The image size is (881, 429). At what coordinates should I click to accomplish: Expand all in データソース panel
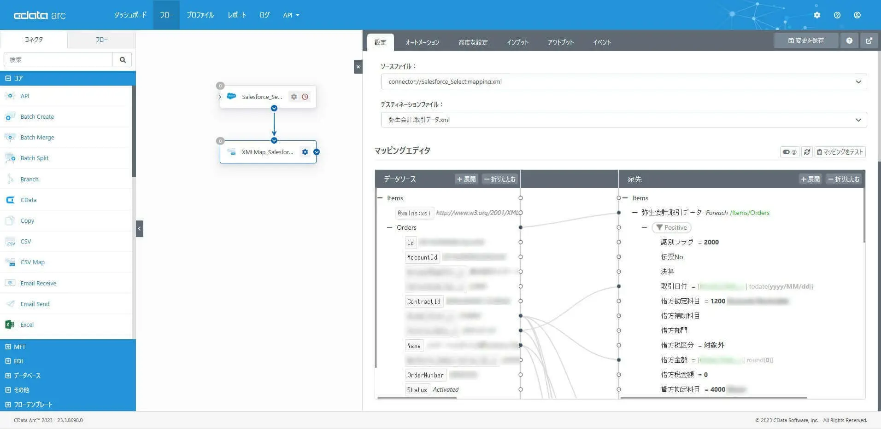[x=466, y=179]
